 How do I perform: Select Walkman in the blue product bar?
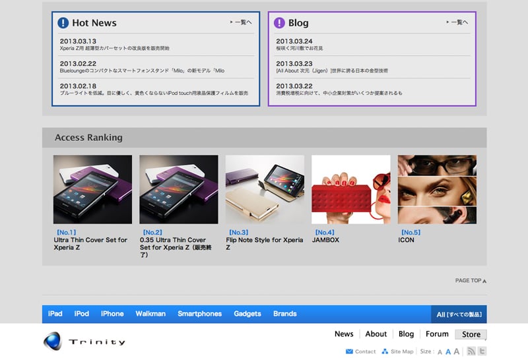point(150,314)
